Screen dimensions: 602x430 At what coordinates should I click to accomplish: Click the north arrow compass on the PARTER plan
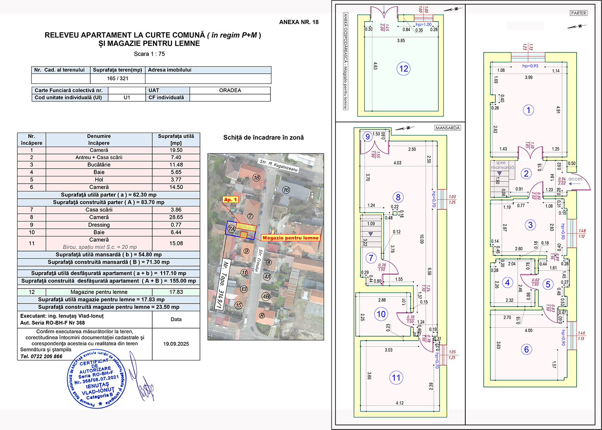click(x=577, y=27)
